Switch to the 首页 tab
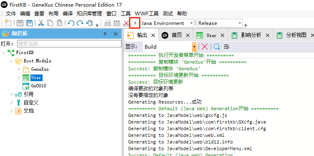The width and height of the screenshot is (314, 156). [x=177, y=35]
